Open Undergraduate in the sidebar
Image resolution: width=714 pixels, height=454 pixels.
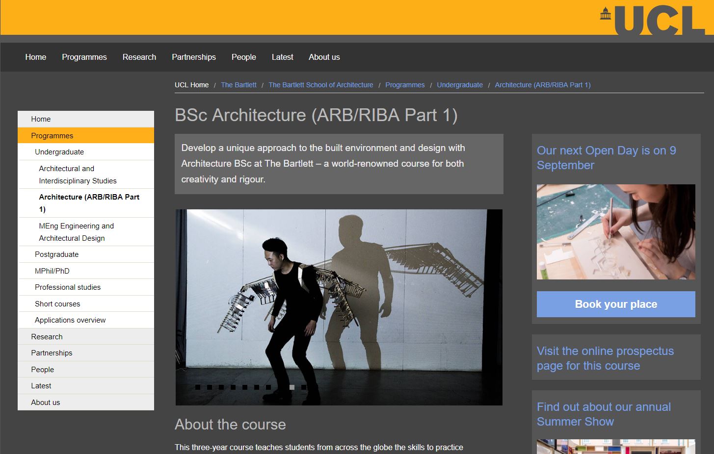(86, 152)
